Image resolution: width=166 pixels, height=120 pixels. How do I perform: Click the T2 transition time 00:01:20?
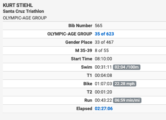pos(103,92)
